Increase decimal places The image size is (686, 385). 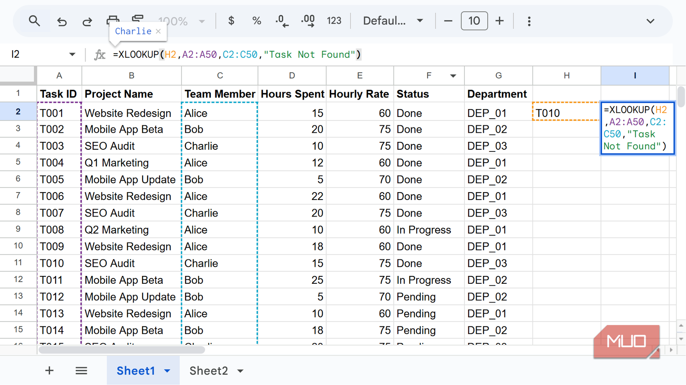pos(308,21)
